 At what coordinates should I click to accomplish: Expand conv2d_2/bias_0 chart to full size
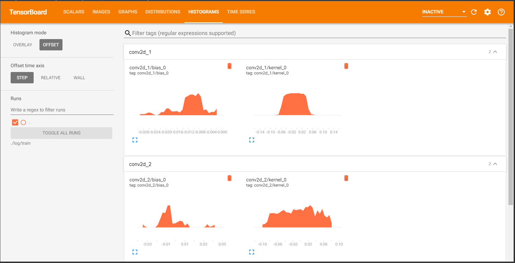click(x=135, y=252)
